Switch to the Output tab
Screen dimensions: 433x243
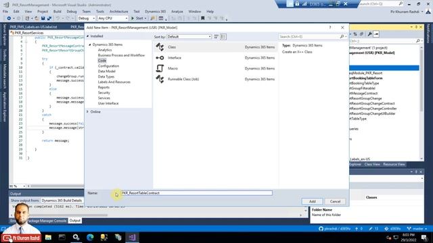pyautogui.click(x=74, y=221)
